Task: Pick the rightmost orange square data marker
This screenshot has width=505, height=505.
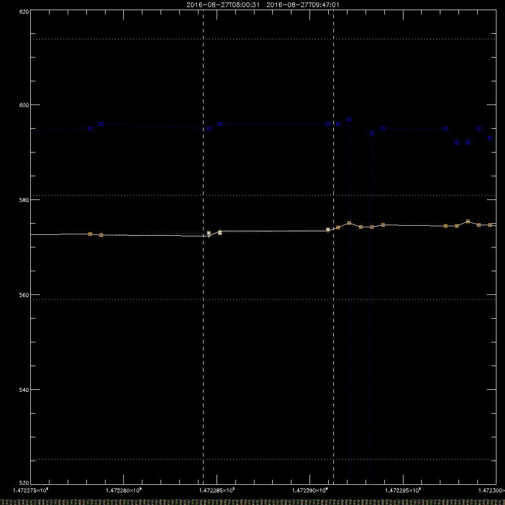Action: point(490,225)
